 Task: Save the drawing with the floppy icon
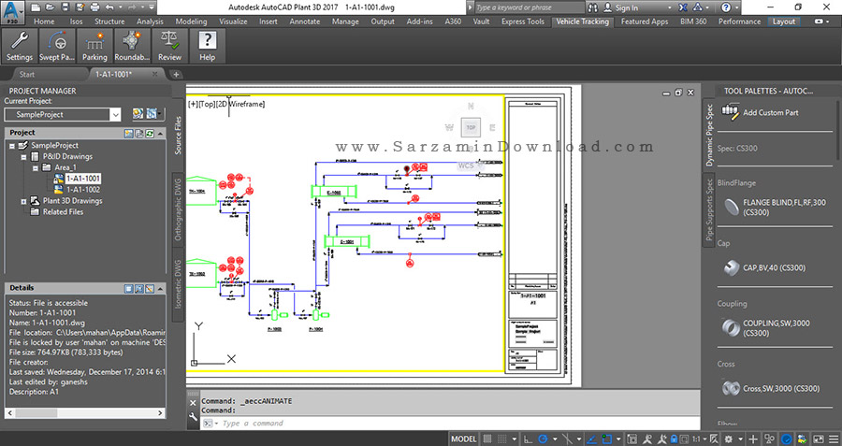pyautogui.click(x=65, y=7)
